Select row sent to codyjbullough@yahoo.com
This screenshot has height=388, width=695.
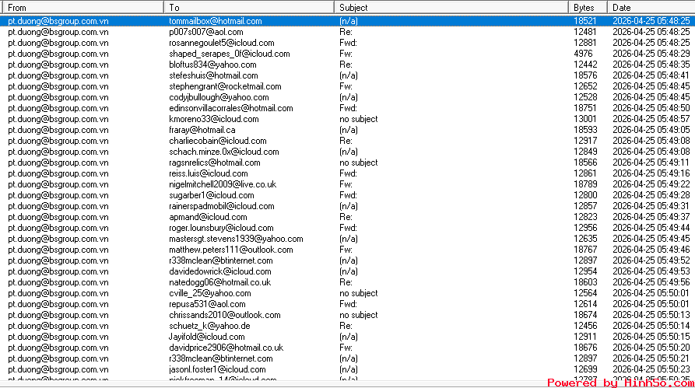[x=347, y=97]
